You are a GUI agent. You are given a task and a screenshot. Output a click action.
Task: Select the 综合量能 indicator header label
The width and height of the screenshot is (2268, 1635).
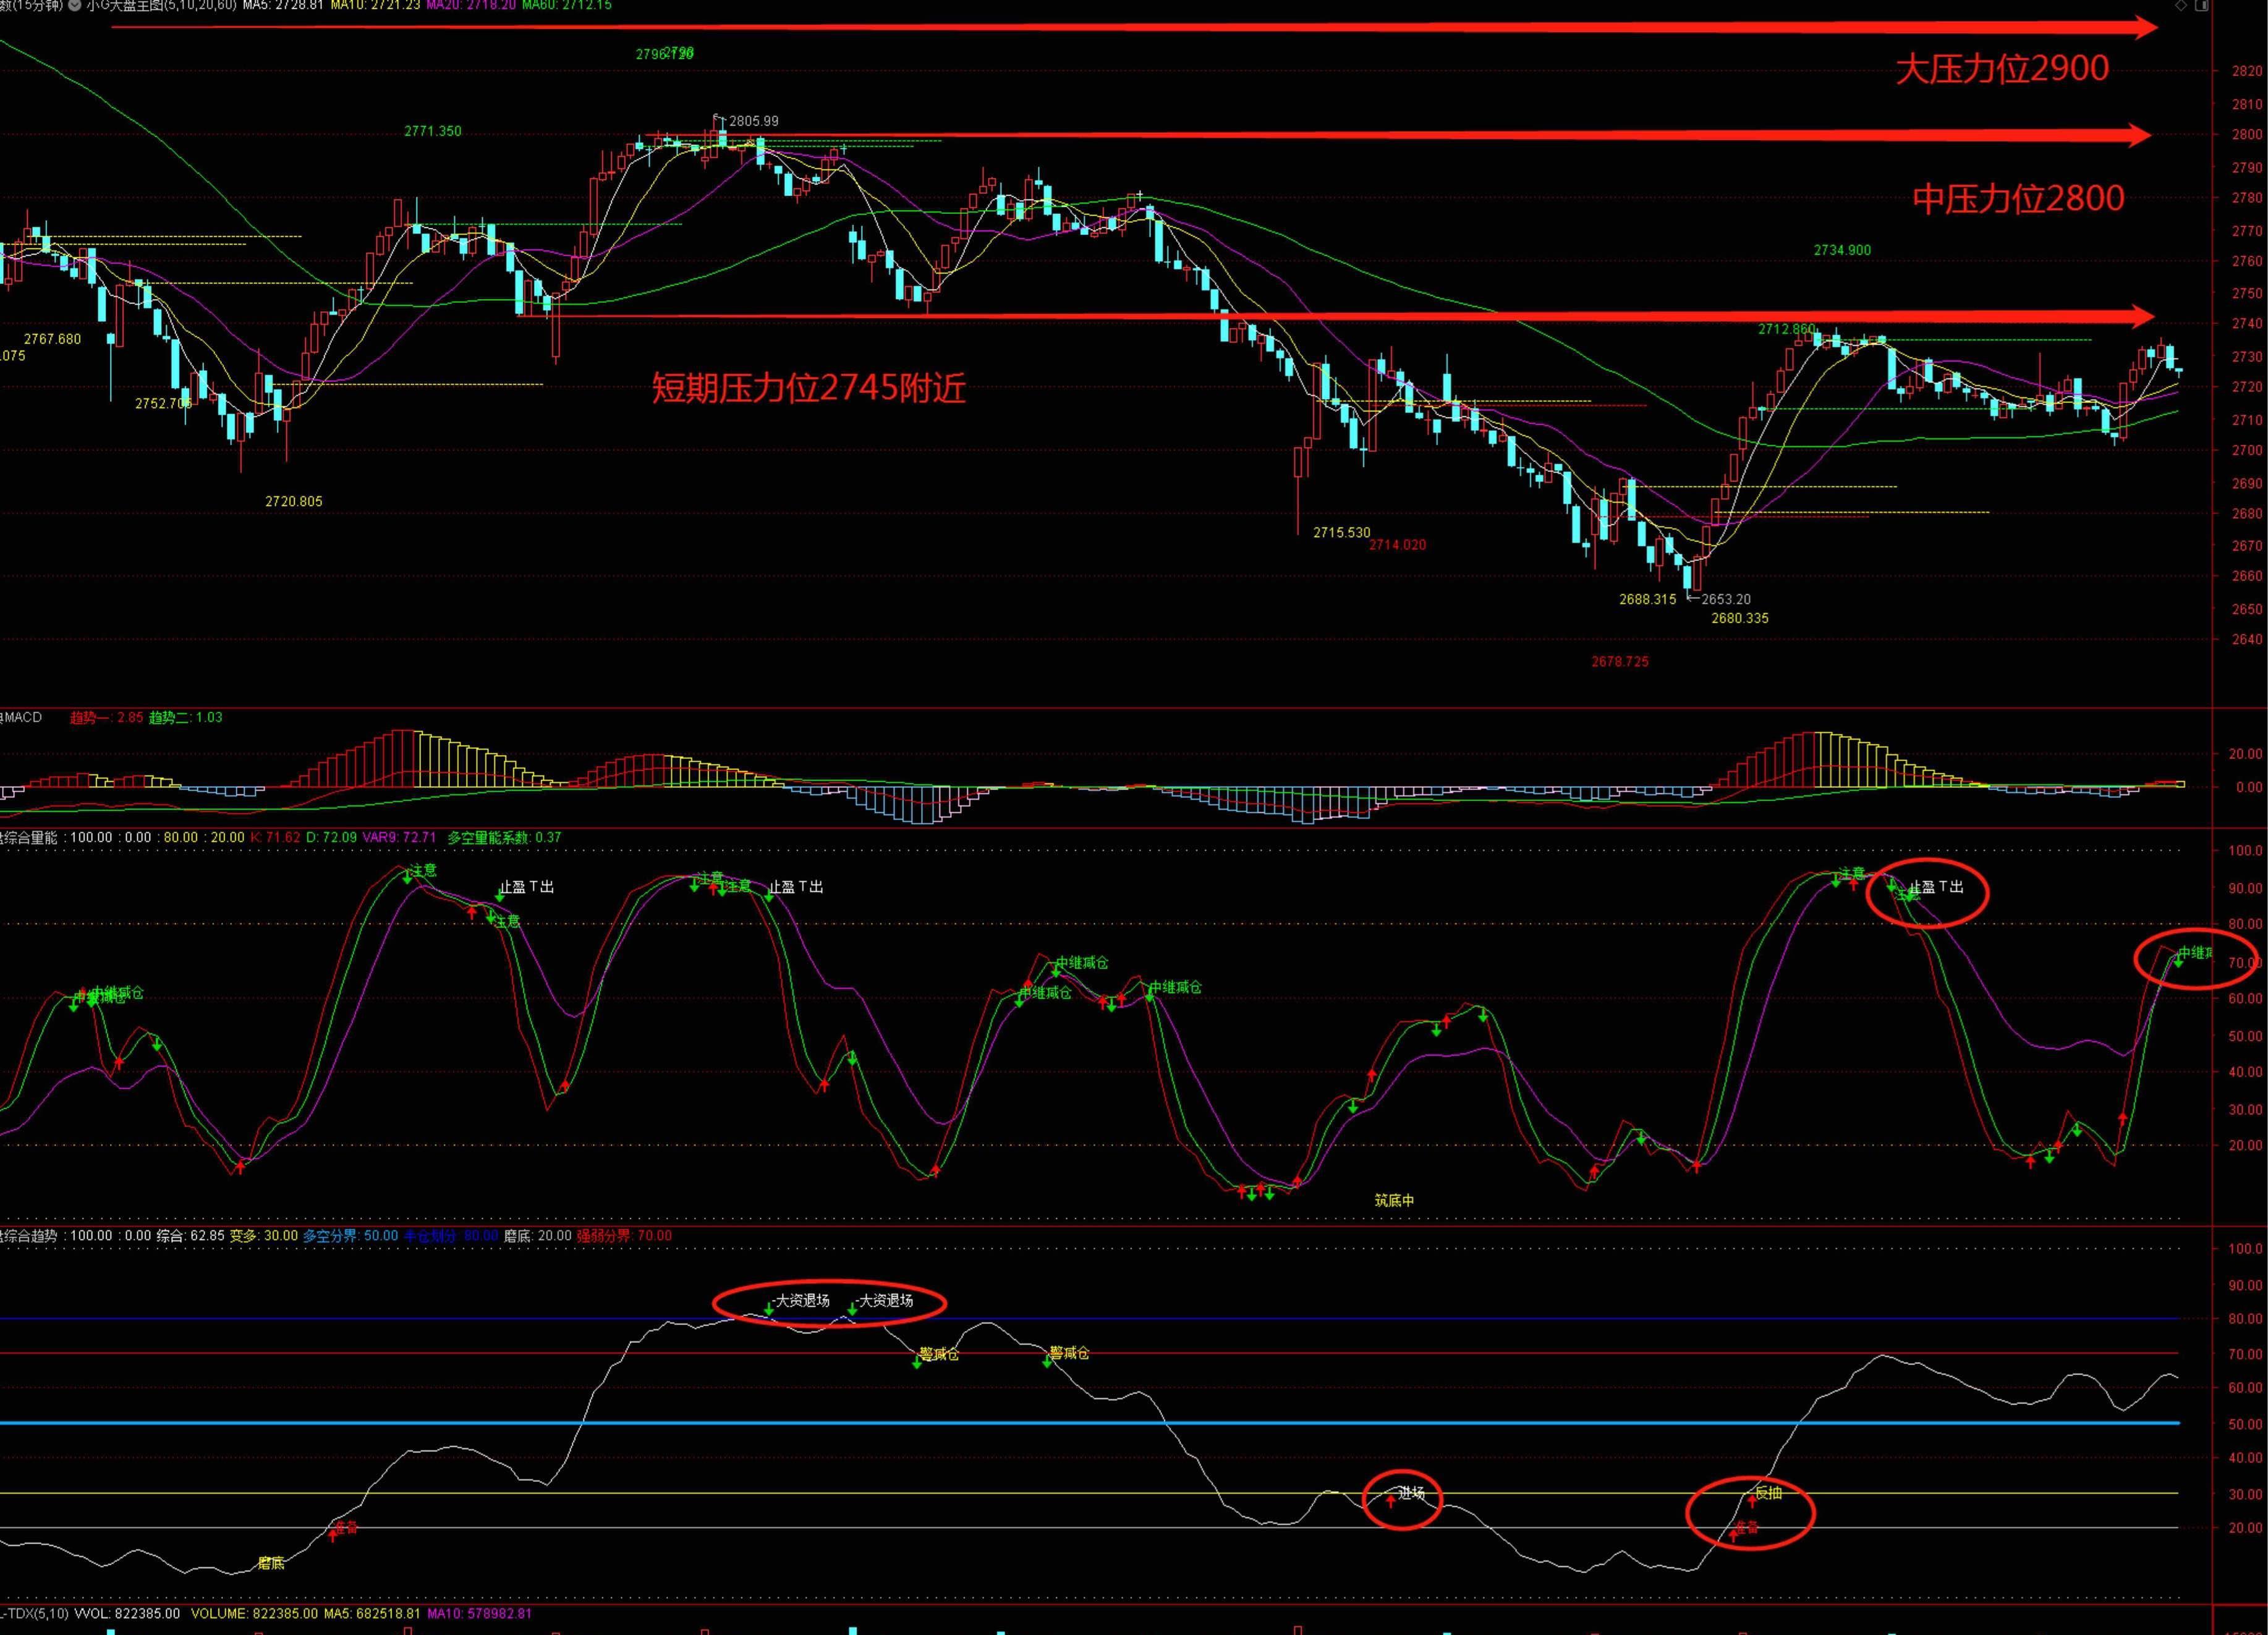coord(28,837)
